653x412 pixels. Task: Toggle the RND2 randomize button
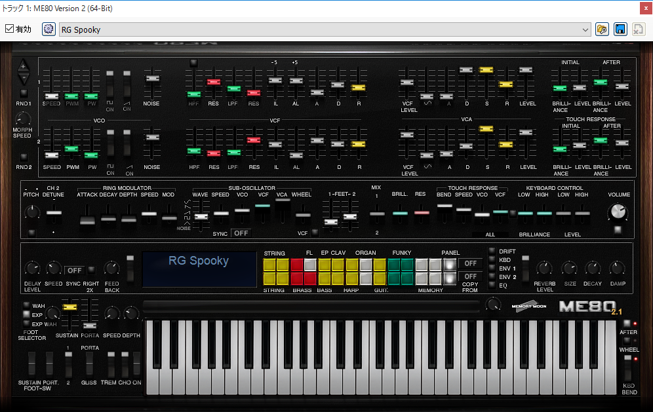(x=24, y=157)
